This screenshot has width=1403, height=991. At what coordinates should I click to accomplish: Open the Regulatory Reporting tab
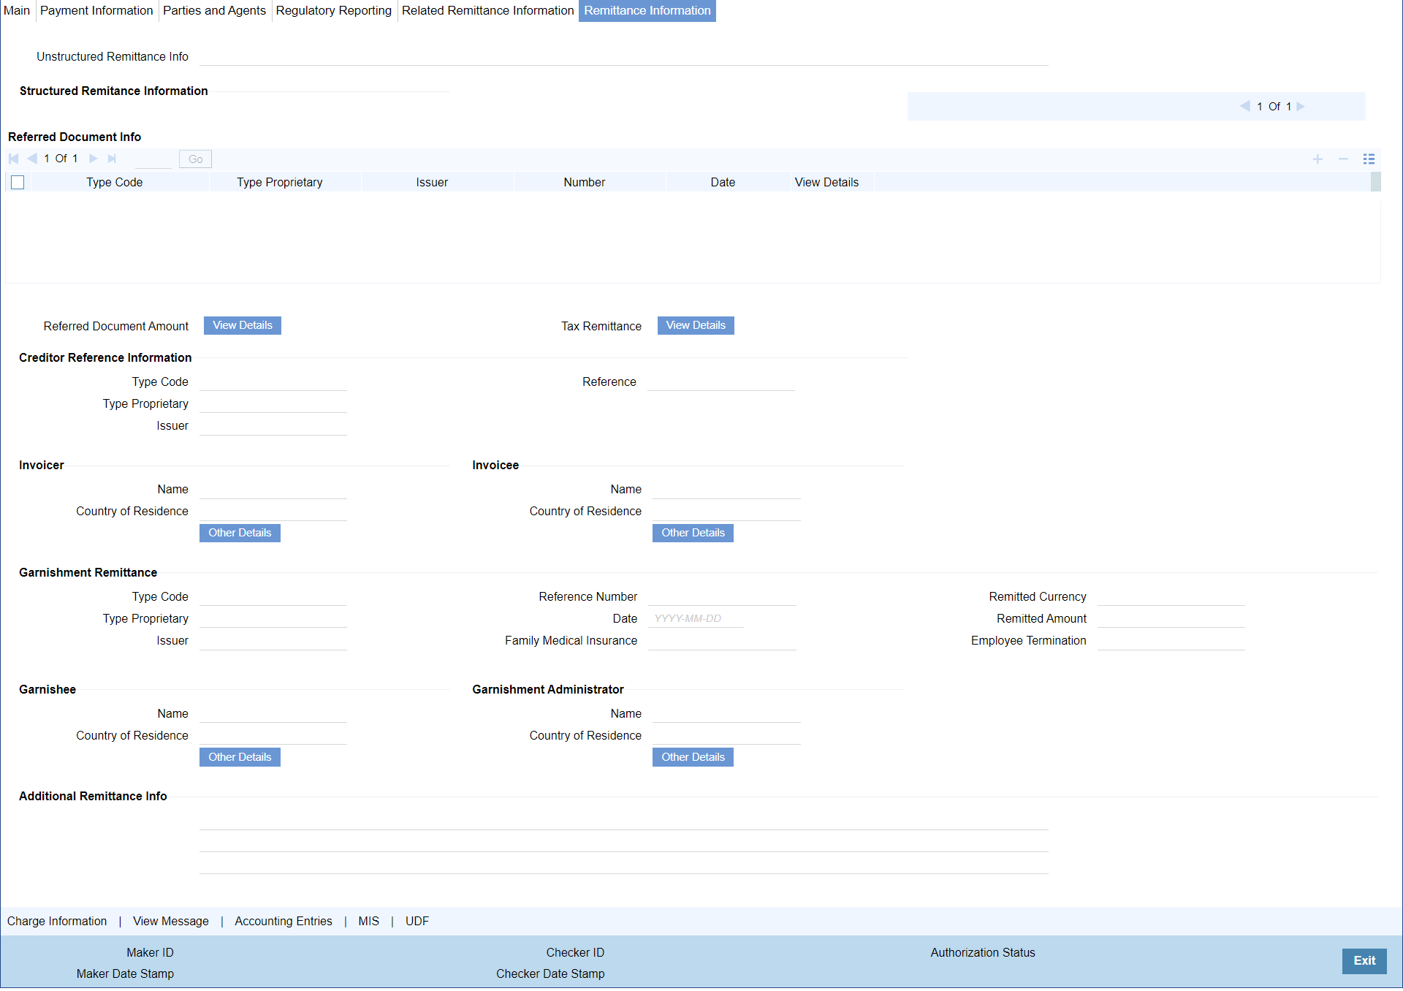333,10
